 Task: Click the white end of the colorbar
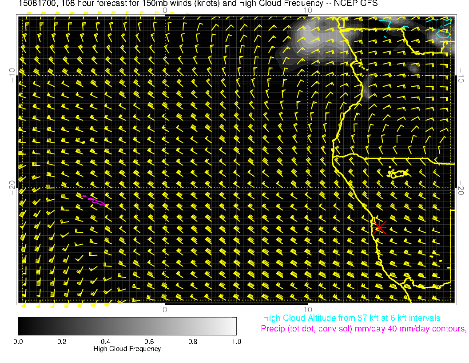tap(233, 326)
